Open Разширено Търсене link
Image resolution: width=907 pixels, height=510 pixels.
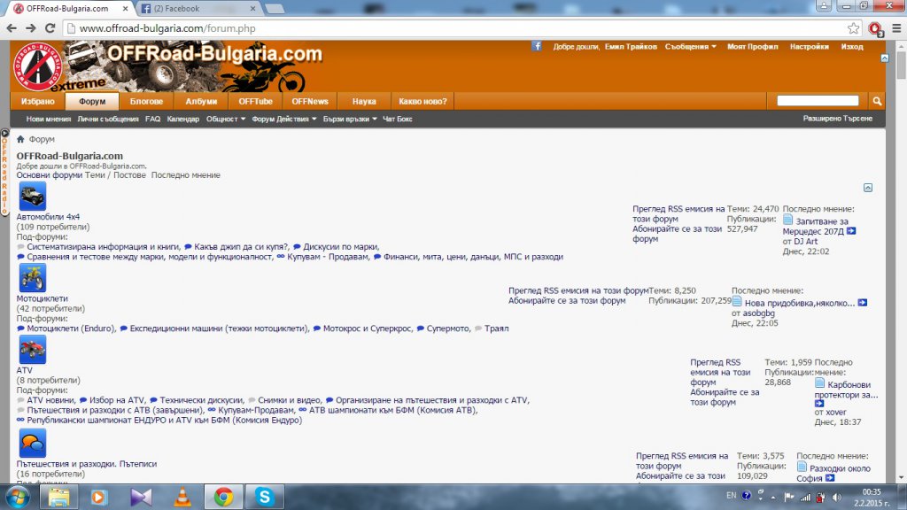tap(837, 118)
